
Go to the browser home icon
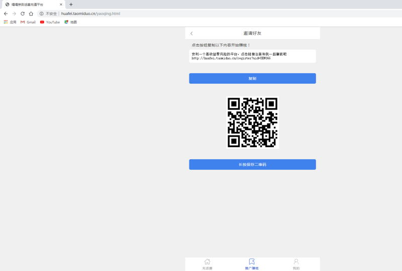[x=31, y=14]
